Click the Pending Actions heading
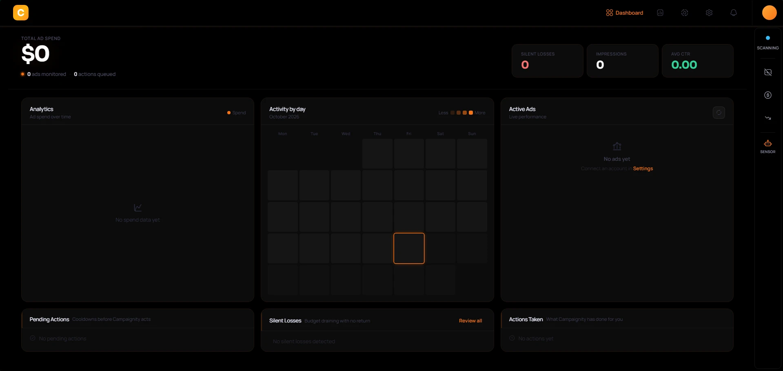Screen dimensions: 783x371 [49, 319]
